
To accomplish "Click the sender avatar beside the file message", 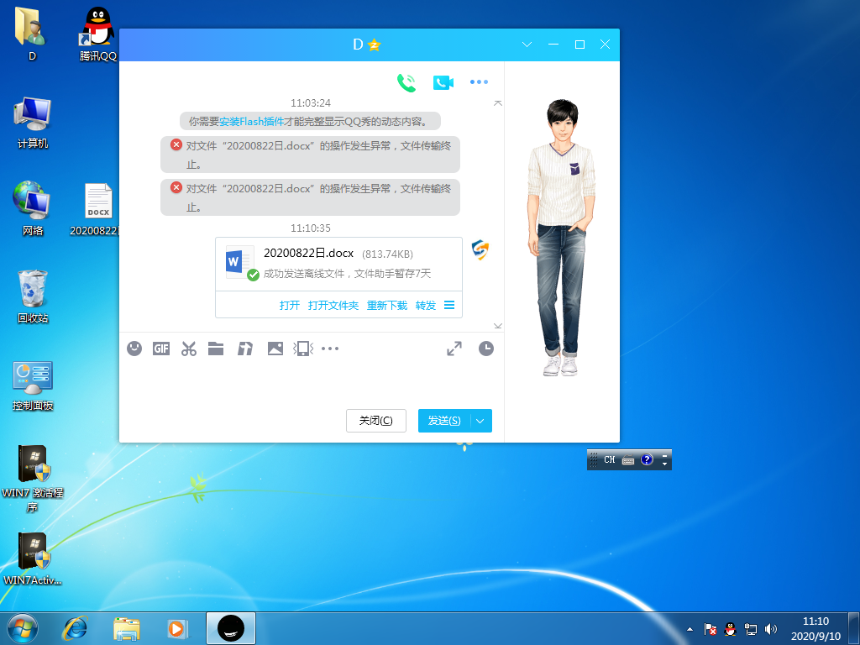I will click(480, 249).
